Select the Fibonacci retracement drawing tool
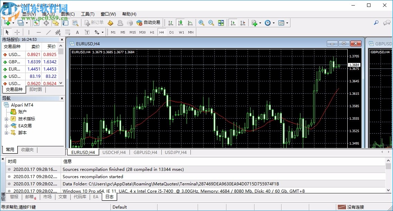The height and width of the screenshot is (211, 393). point(68,32)
